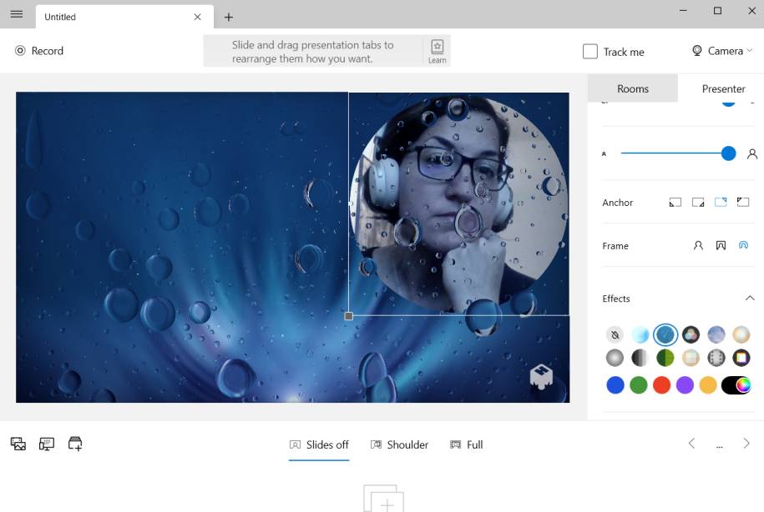Collapse the Effects section
Viewport: 764px width, 512px height.
(x=749, y=299)
